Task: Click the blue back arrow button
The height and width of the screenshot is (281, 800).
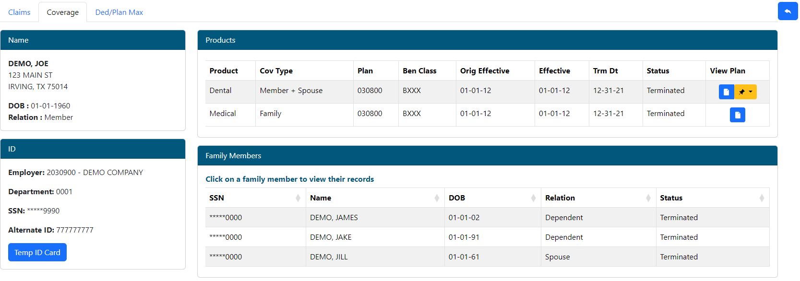Action: pos(788,11)
